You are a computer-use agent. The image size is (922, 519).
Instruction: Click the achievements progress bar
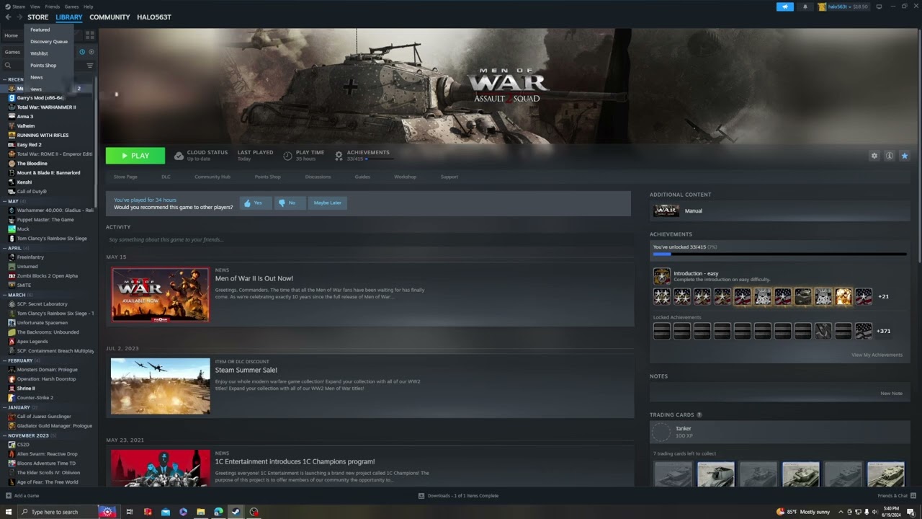779,254
